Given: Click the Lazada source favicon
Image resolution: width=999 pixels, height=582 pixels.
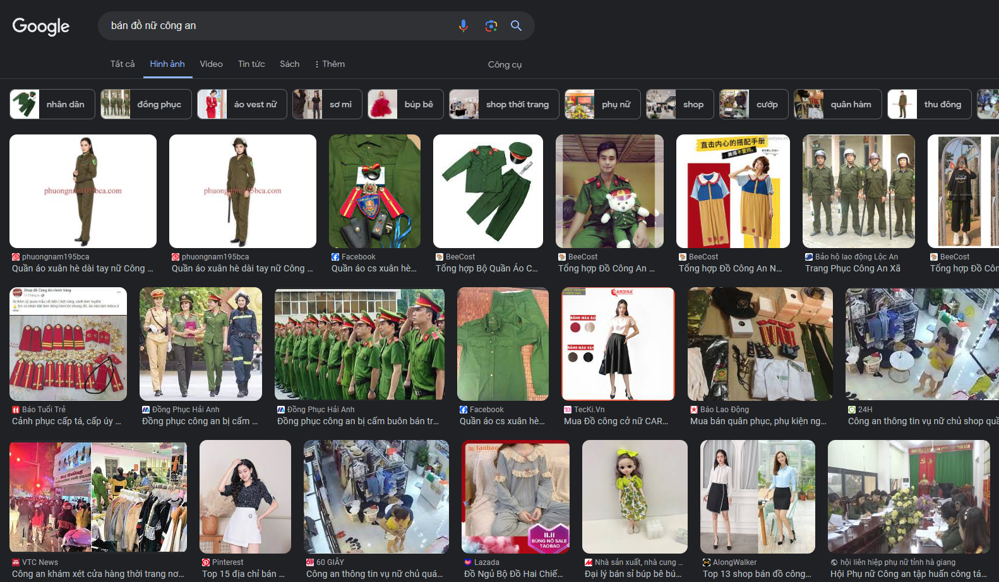Looking at the screenshot, I should (468, 562).
